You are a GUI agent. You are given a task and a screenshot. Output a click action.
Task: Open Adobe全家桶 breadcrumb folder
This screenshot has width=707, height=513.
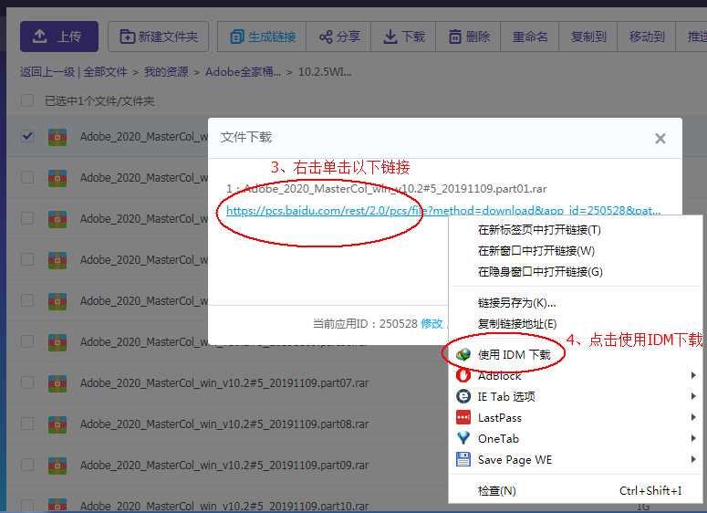point(243,72)
